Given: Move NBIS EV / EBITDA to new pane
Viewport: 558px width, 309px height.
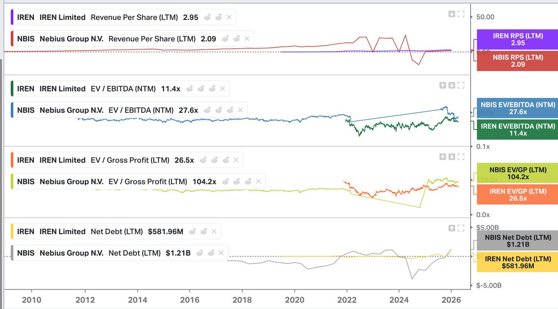Looking at the screenshot, I should [207, 110].
